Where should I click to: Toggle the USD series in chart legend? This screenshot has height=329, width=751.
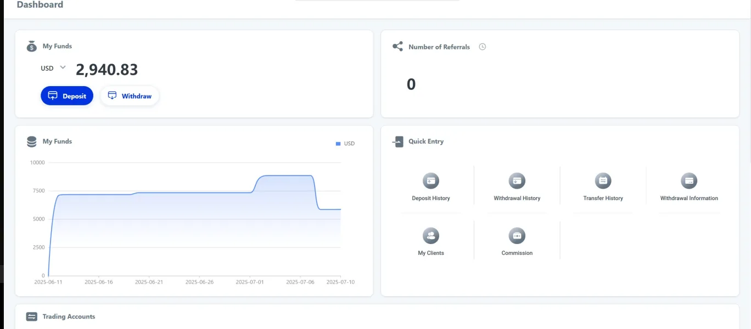click(345, 144)
